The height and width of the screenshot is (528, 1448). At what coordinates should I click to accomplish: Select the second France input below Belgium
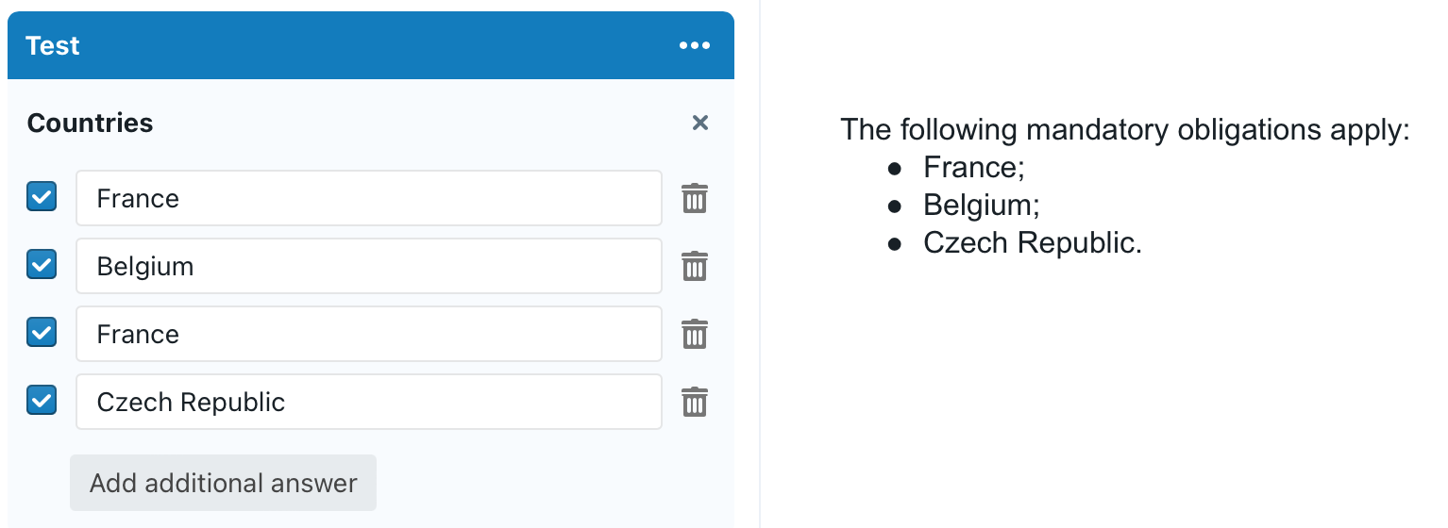pyautogui.click(x=368, y=334)
